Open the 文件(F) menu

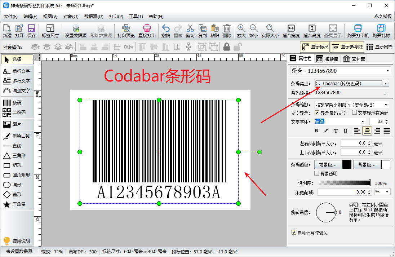point(10,17)
